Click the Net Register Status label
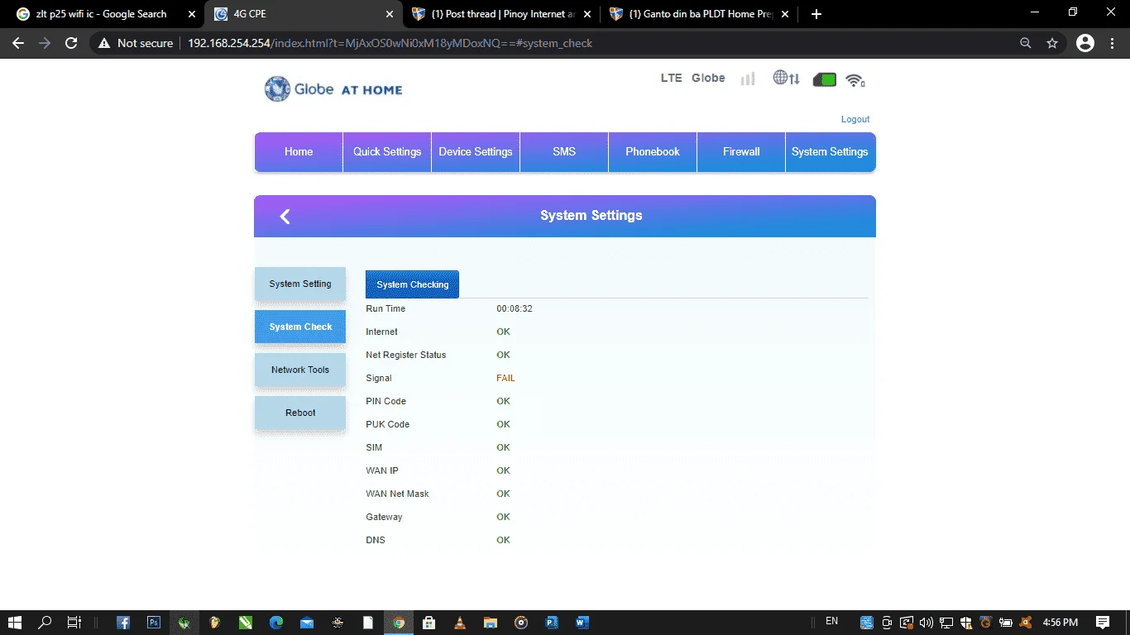This screenshot has height=635, width=1130. pyautogui.click(x=406, y=355)
